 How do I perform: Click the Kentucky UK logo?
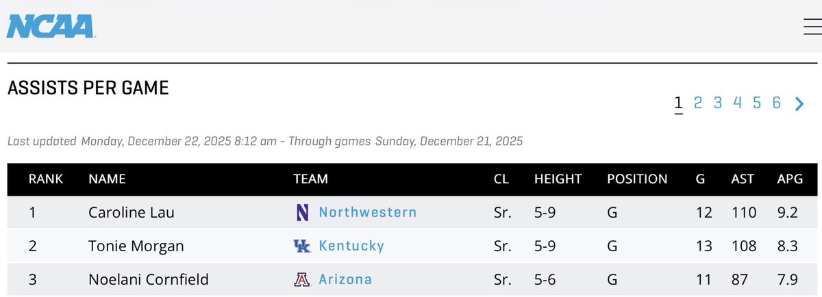pos(302,246)
